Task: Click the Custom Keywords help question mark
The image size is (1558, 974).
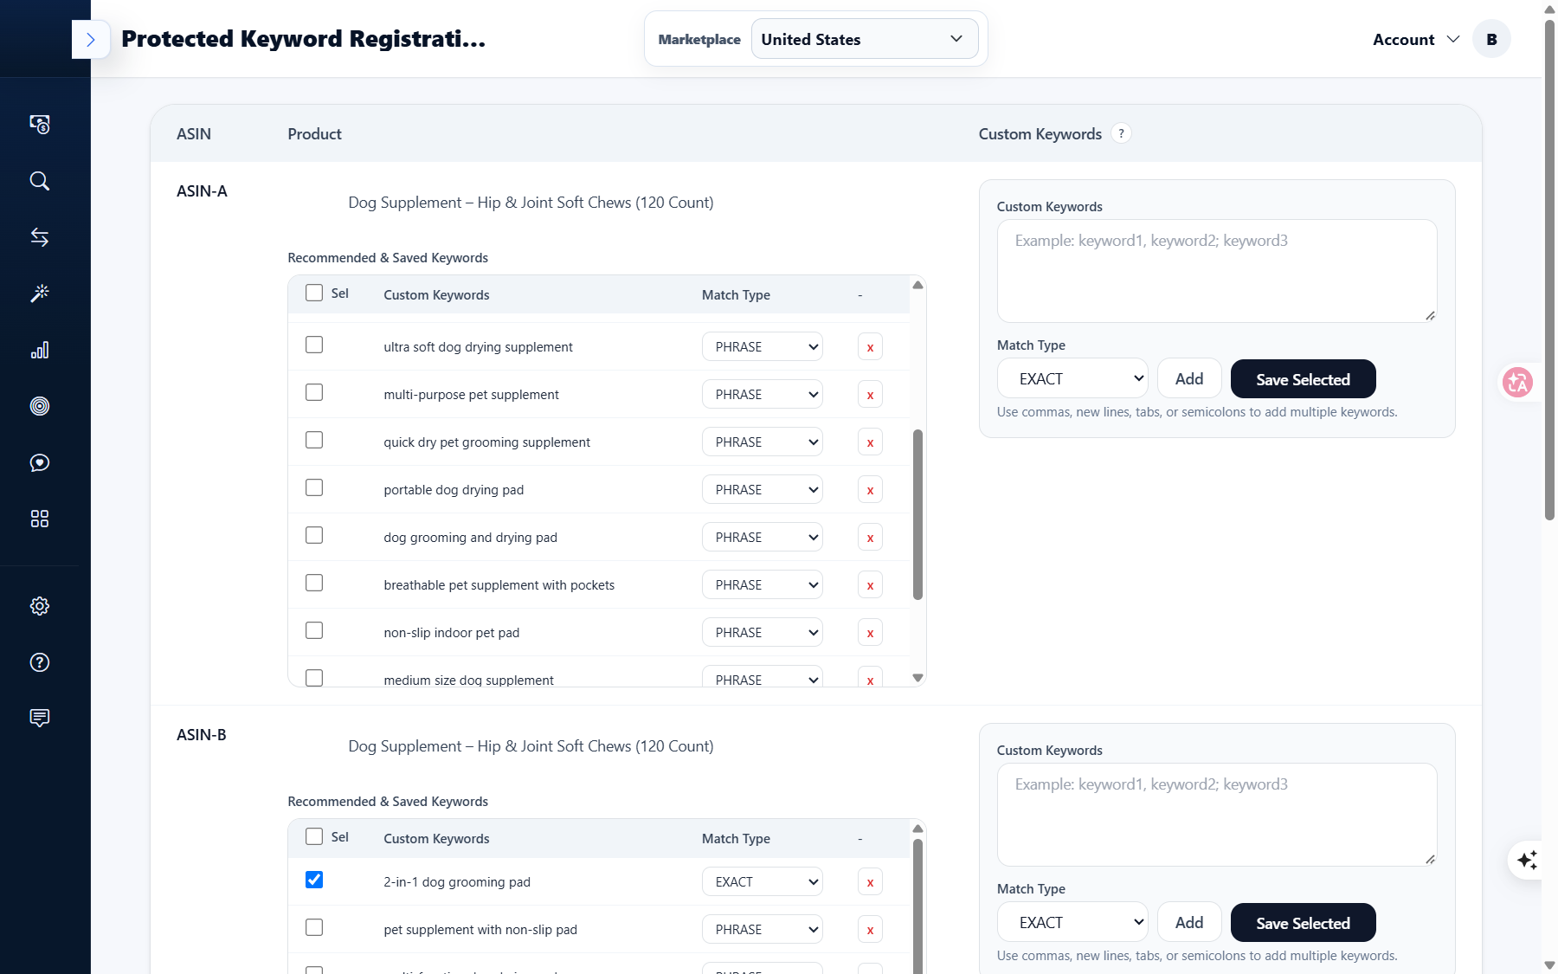Action: point(1121,133)
